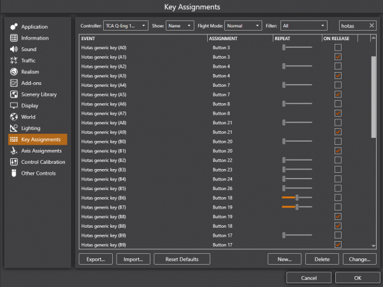Click the Other Controls mouse icon
Viewport: 383px width, 287px height.
[x=14, y=173]
